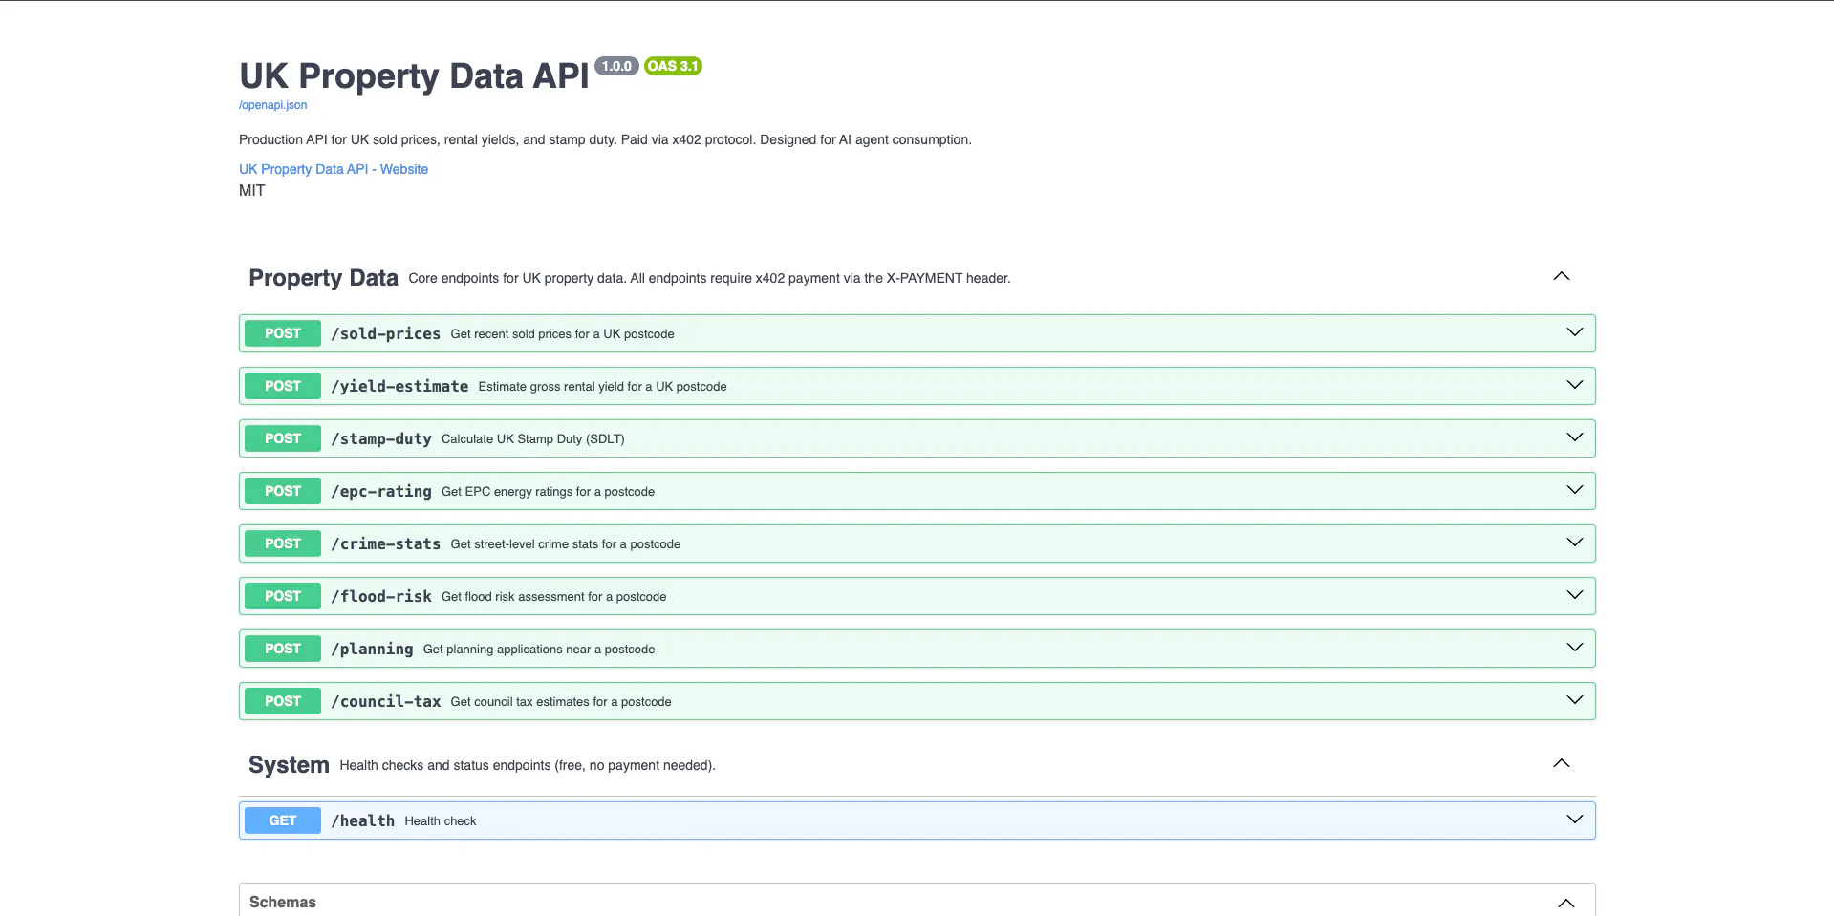Expand the /epc-rating endpoint chevron

[x=1575, y=490]
